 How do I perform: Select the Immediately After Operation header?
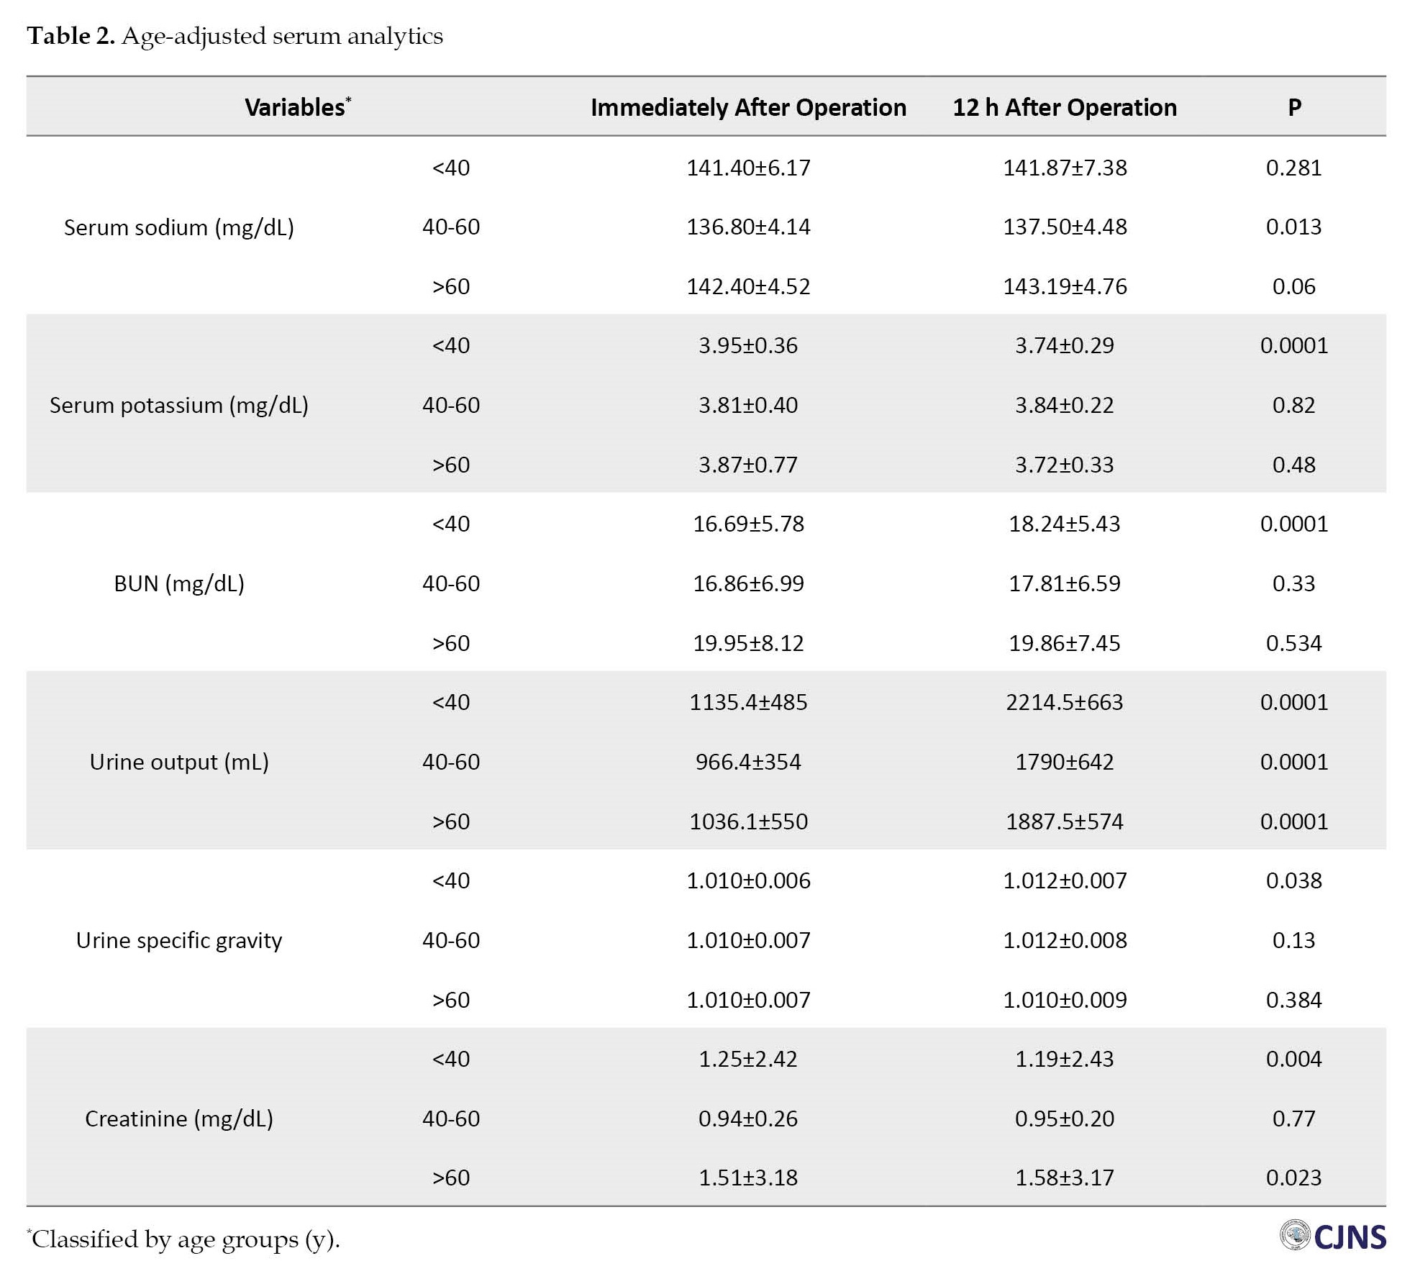748,107
